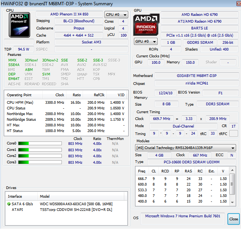Click the TDP value 94.5 W

pos(24,49)
